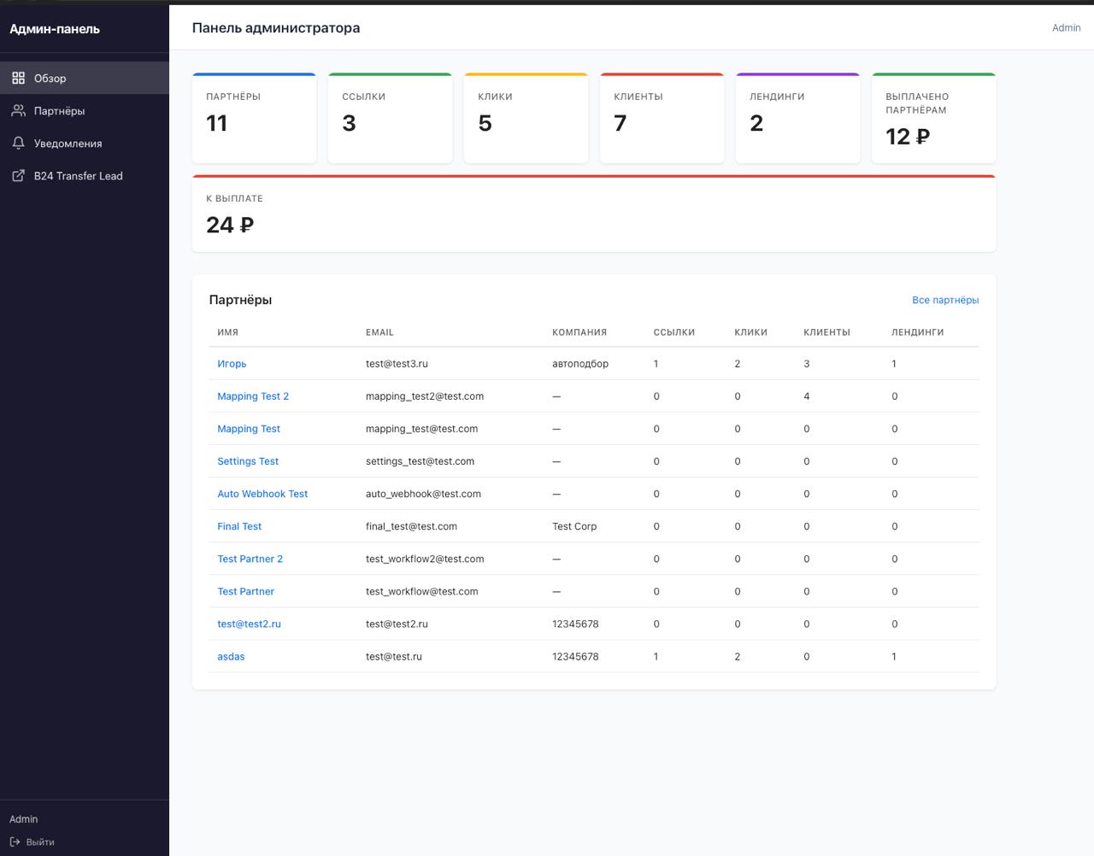Image resolution: width=1094 pixels, height=856 pixels.
Task: Open partner profile Игорь
Action: tap(232, 363)
